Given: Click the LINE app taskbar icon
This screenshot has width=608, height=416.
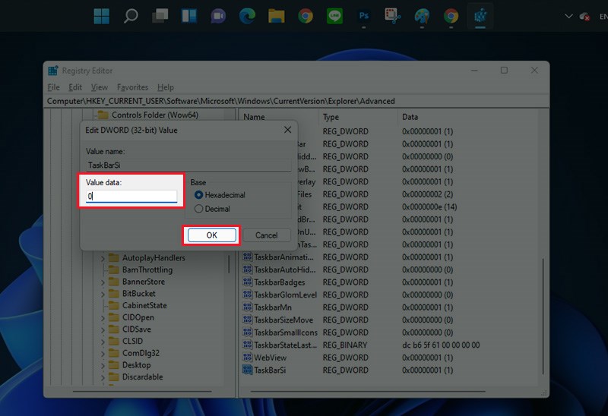Looking at the screenshot, I should [x=334, y=16].
